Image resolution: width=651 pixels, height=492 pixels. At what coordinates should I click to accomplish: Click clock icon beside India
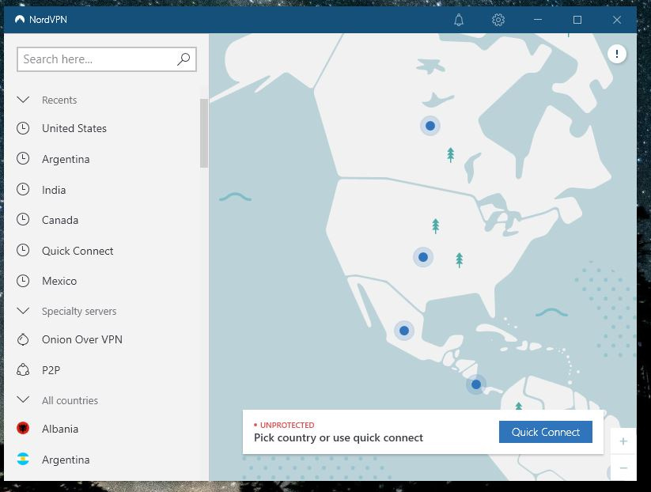(x=23, y=189)
